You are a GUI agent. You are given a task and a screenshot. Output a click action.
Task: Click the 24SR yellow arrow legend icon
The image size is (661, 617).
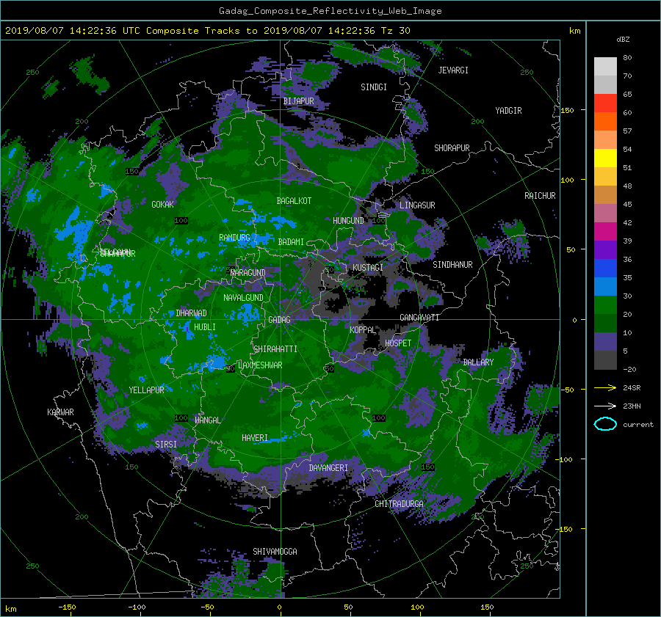[605, 388]
